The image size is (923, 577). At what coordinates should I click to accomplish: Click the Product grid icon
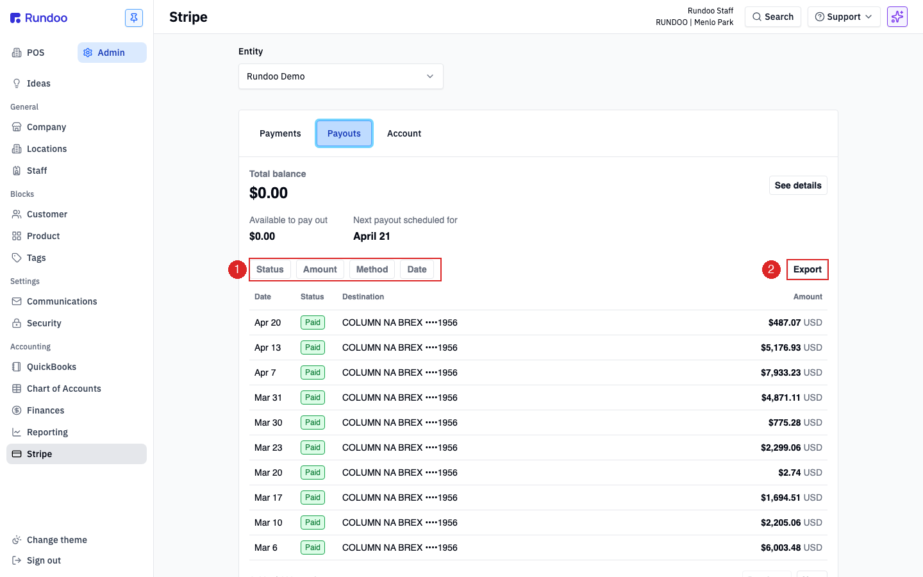point(17,236)
